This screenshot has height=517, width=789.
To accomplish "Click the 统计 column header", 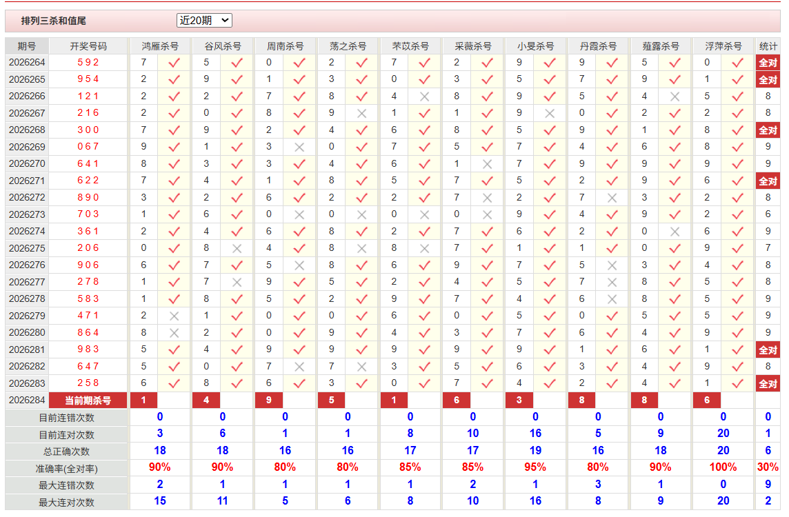I will (x=768, y=46).
